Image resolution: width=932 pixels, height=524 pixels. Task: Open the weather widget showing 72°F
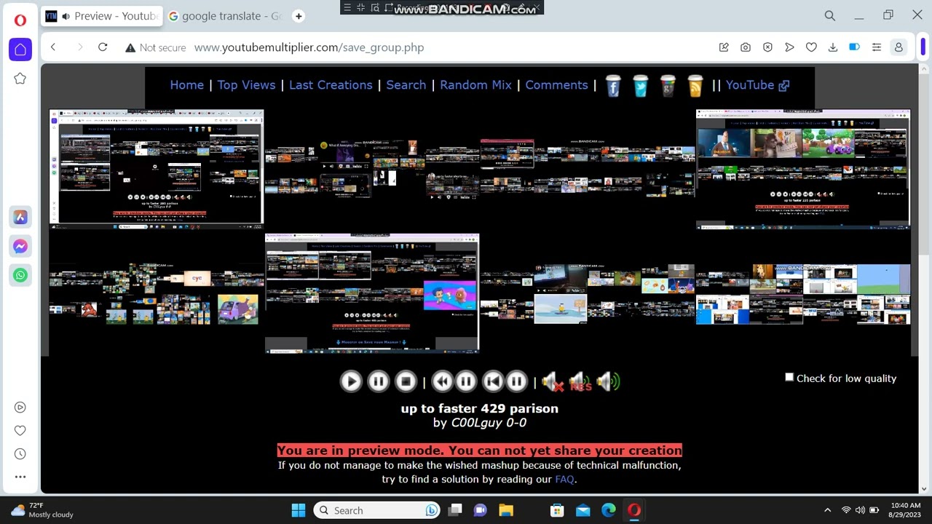pos(42,510)
